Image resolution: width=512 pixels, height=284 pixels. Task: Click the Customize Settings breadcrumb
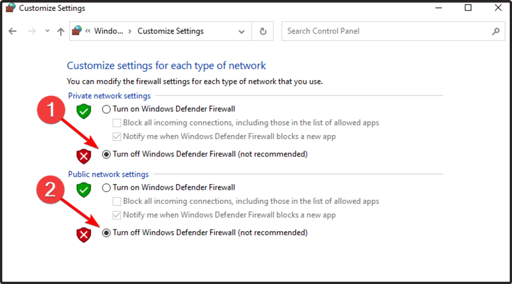pos(170,31)
